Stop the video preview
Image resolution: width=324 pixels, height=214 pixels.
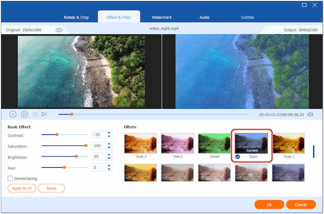25,114
